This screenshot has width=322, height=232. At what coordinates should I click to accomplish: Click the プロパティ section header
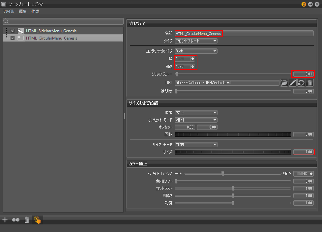click(222, 23)
